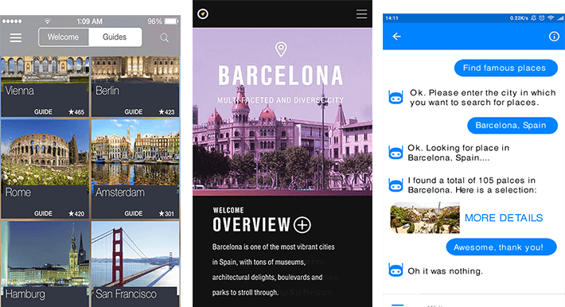Click the 'I found a total of 105' message
The width and height of the screenshot is (565, 307).
[x=472, y=185]
